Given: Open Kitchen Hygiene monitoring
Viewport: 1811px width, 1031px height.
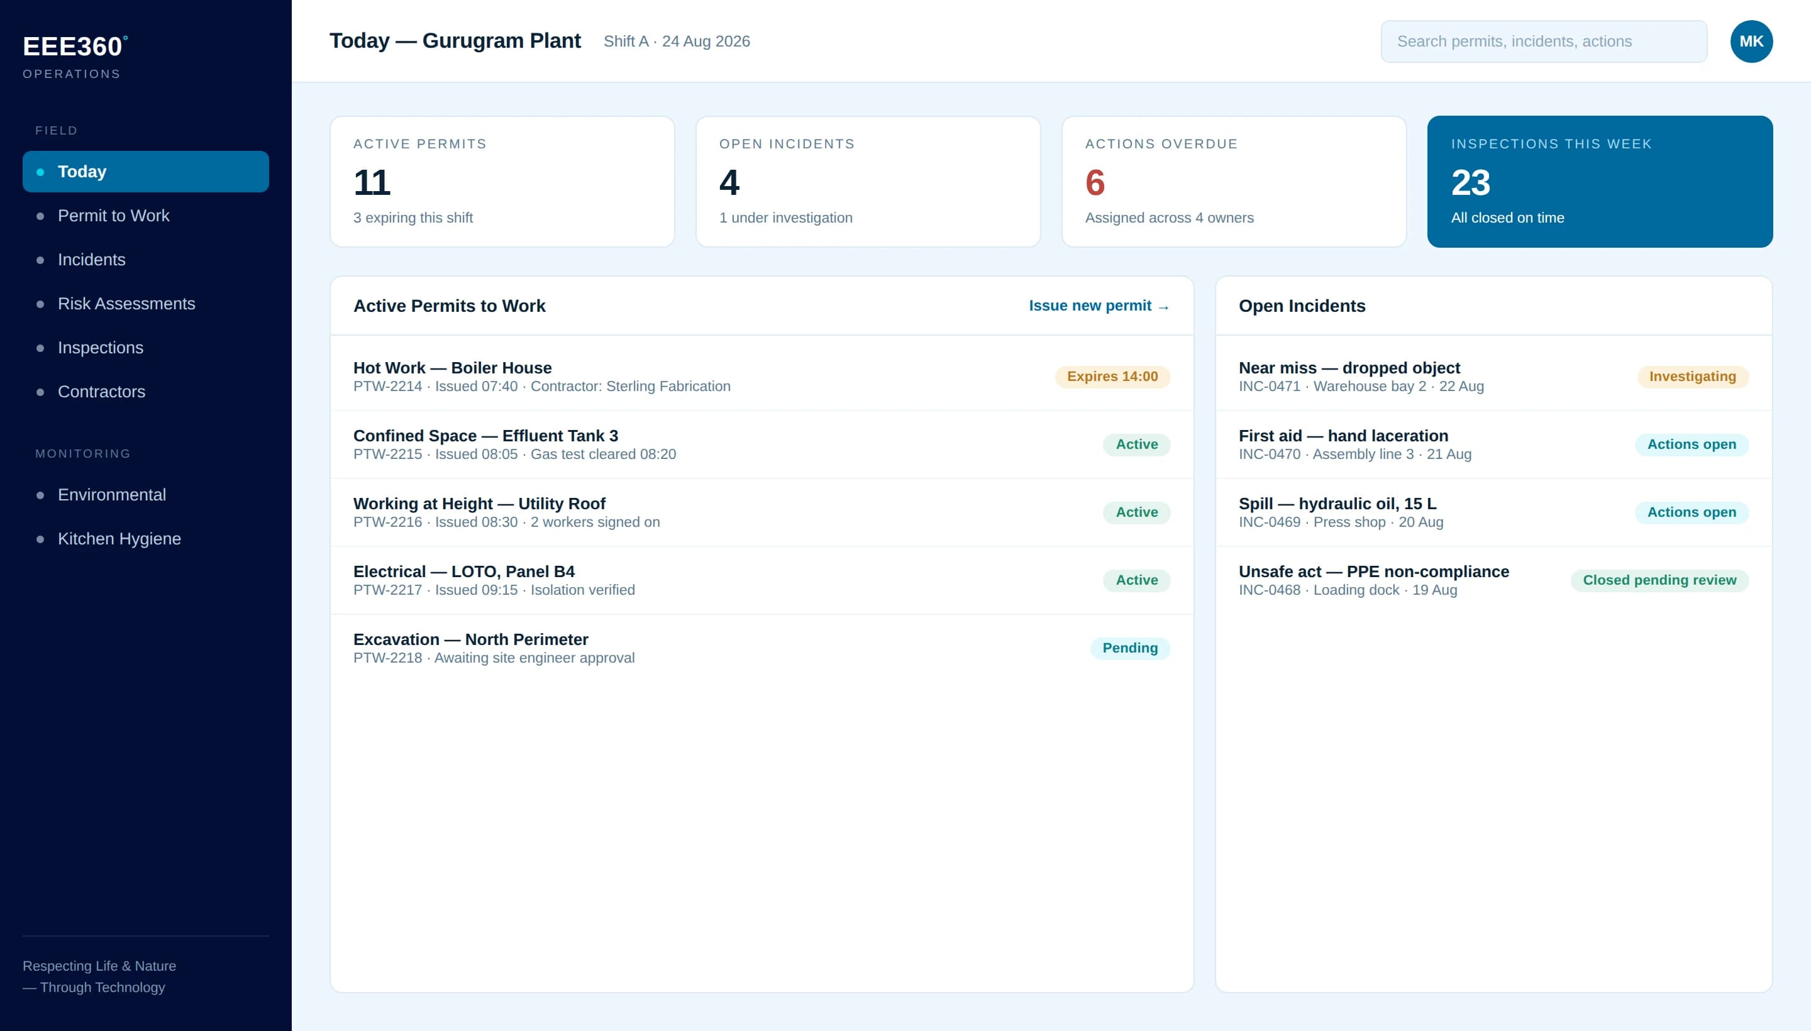Looking at the screenshot, I should click(145, 538).
